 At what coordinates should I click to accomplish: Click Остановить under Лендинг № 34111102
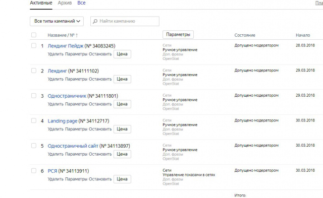pos(100,79)
